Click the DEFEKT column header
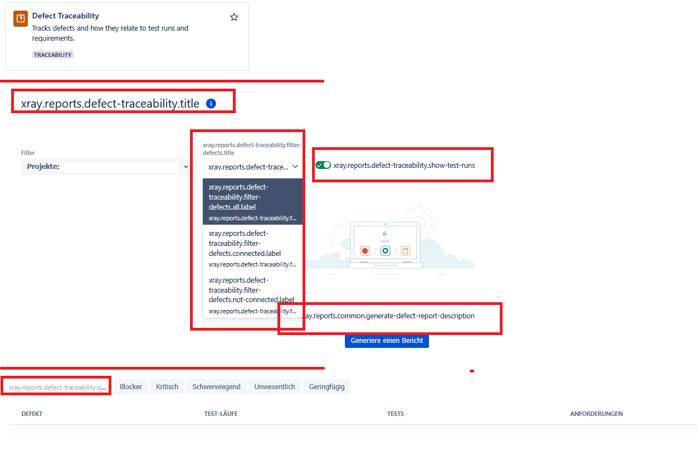 [x=32, y=414]
